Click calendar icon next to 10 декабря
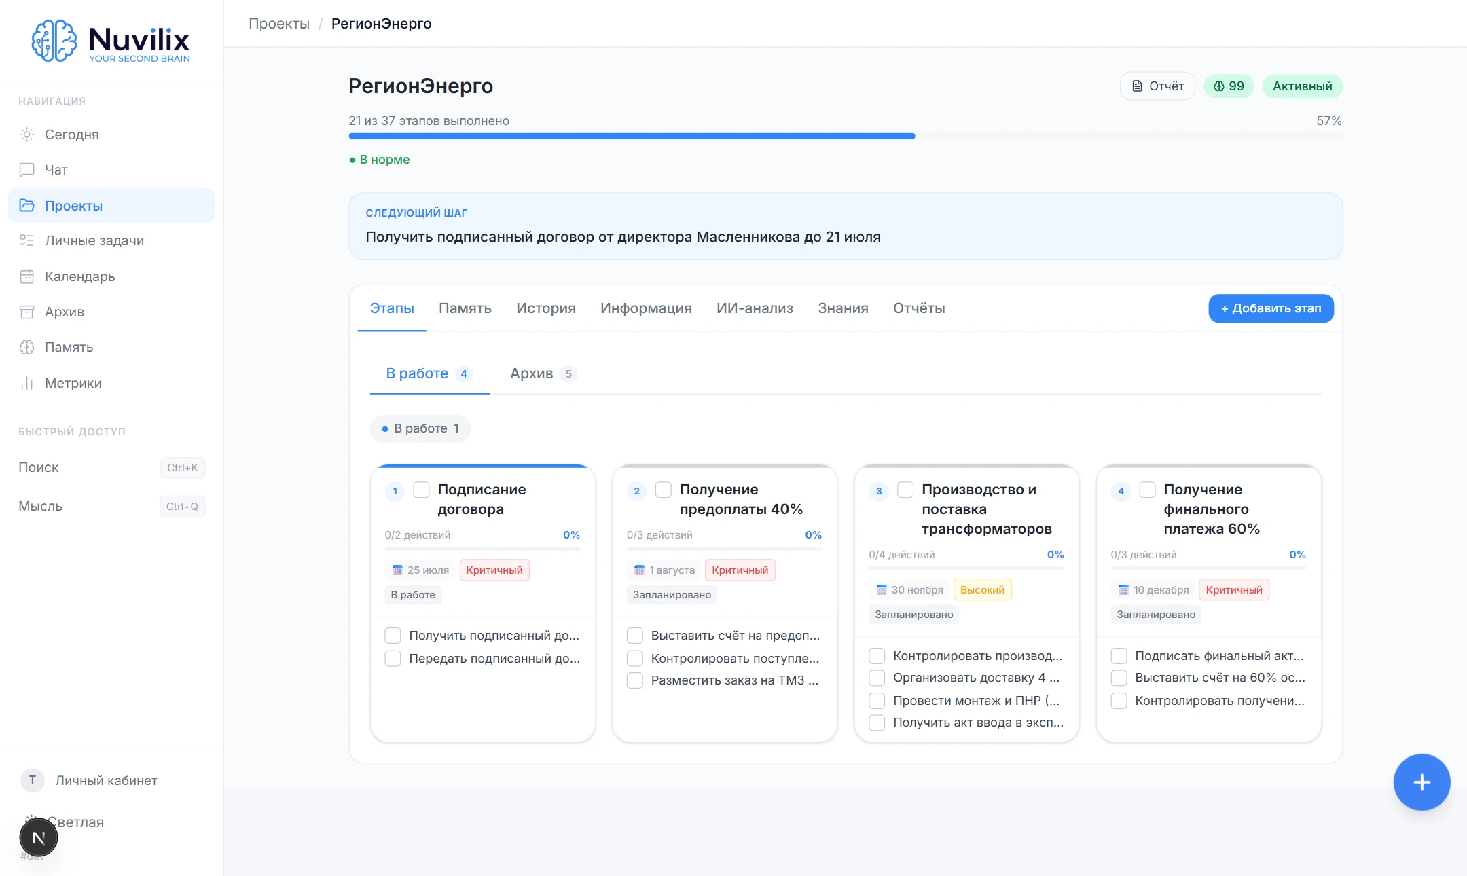This screenshot has height=876, width=1467. click(x=1123, y=590)
